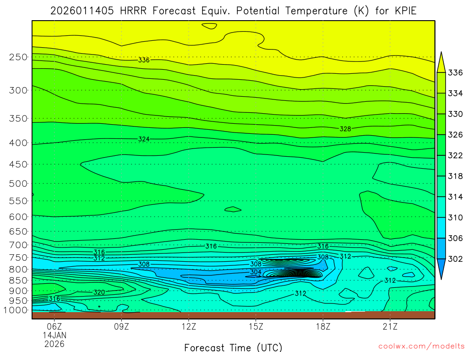Click the cyan colorbar segment between 306 and 310
469x352 pixels.
(441, 228)
